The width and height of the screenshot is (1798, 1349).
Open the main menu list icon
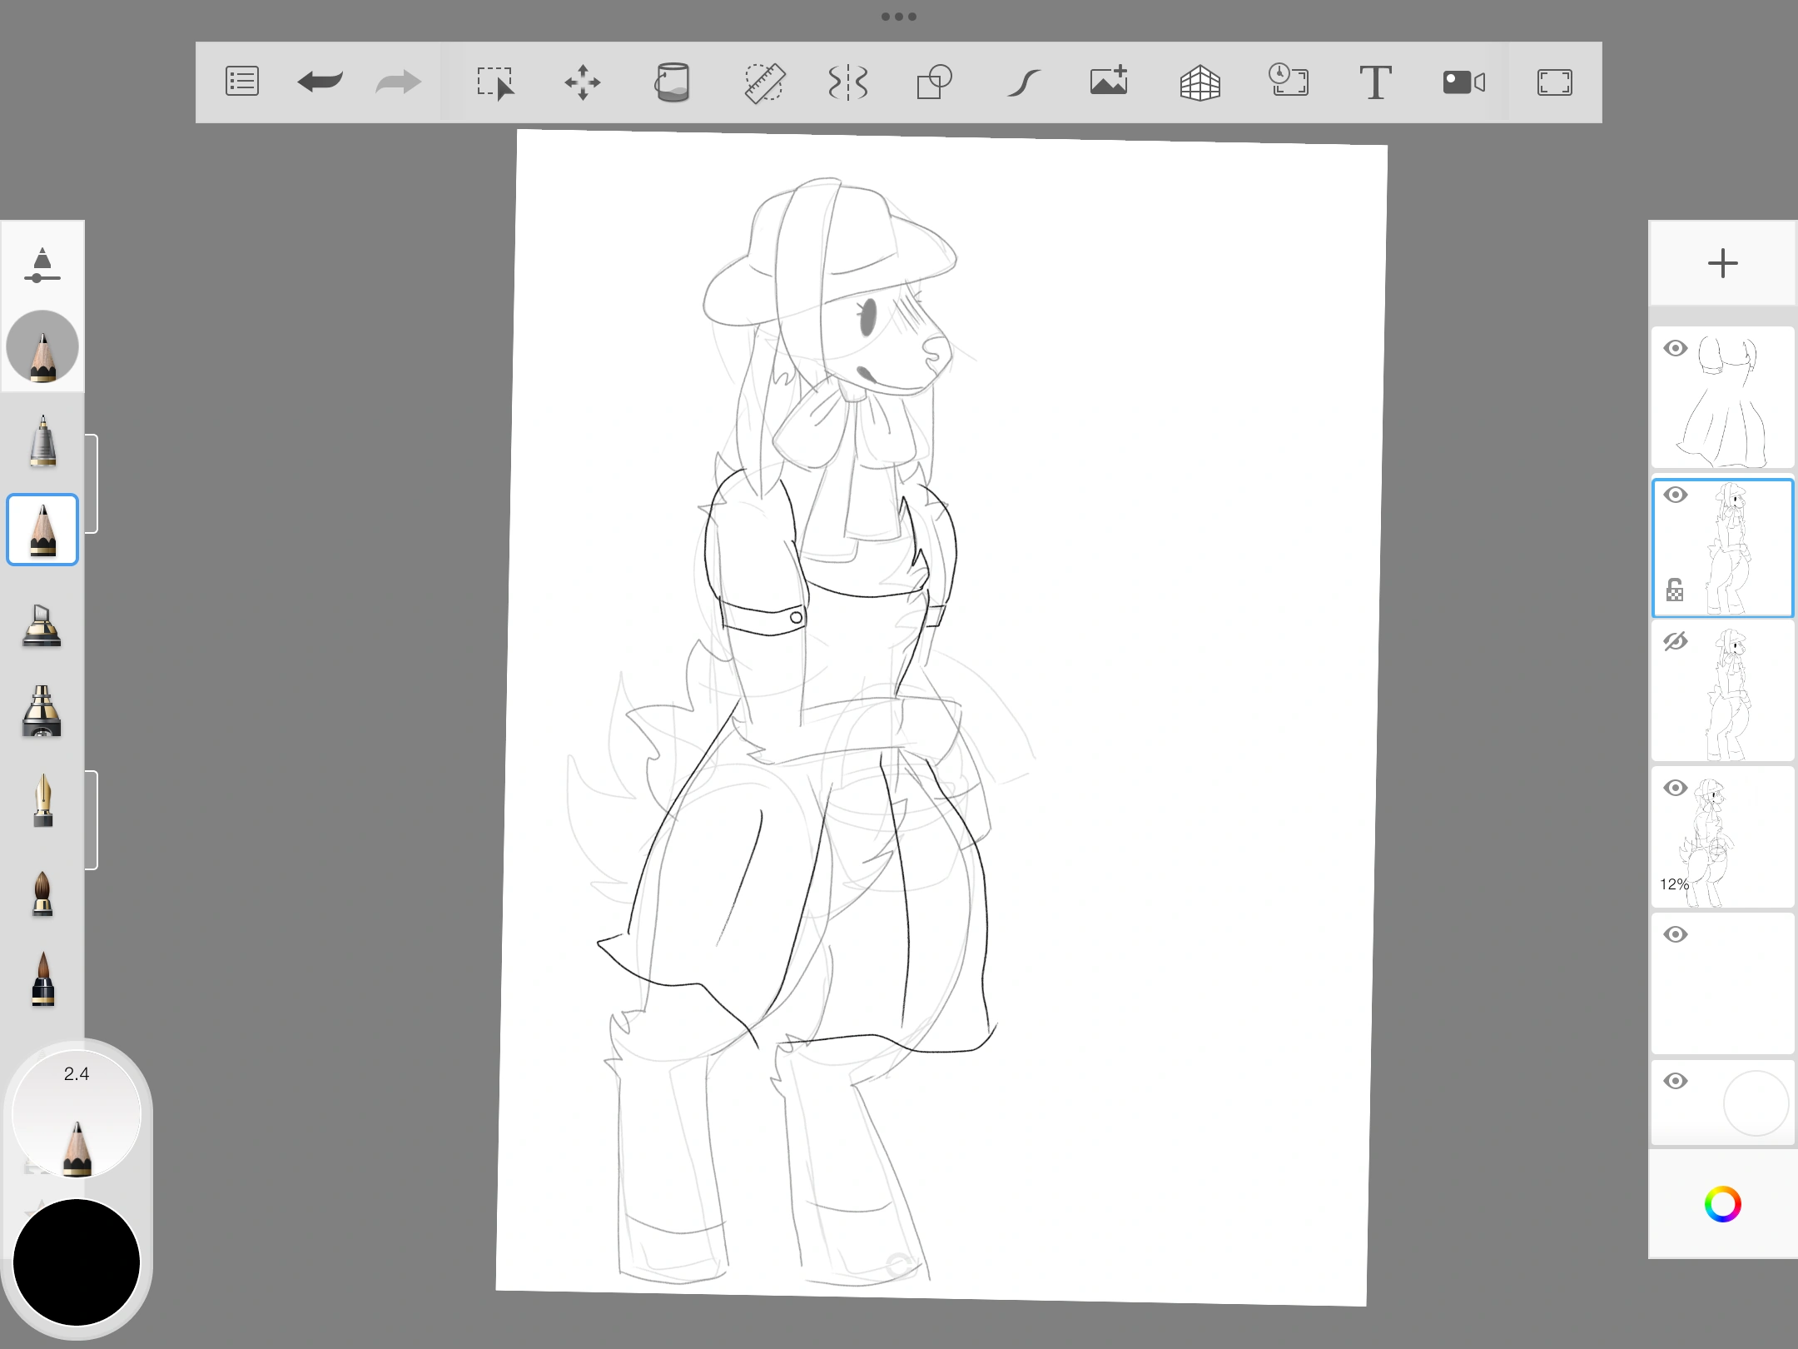point(241,82)
